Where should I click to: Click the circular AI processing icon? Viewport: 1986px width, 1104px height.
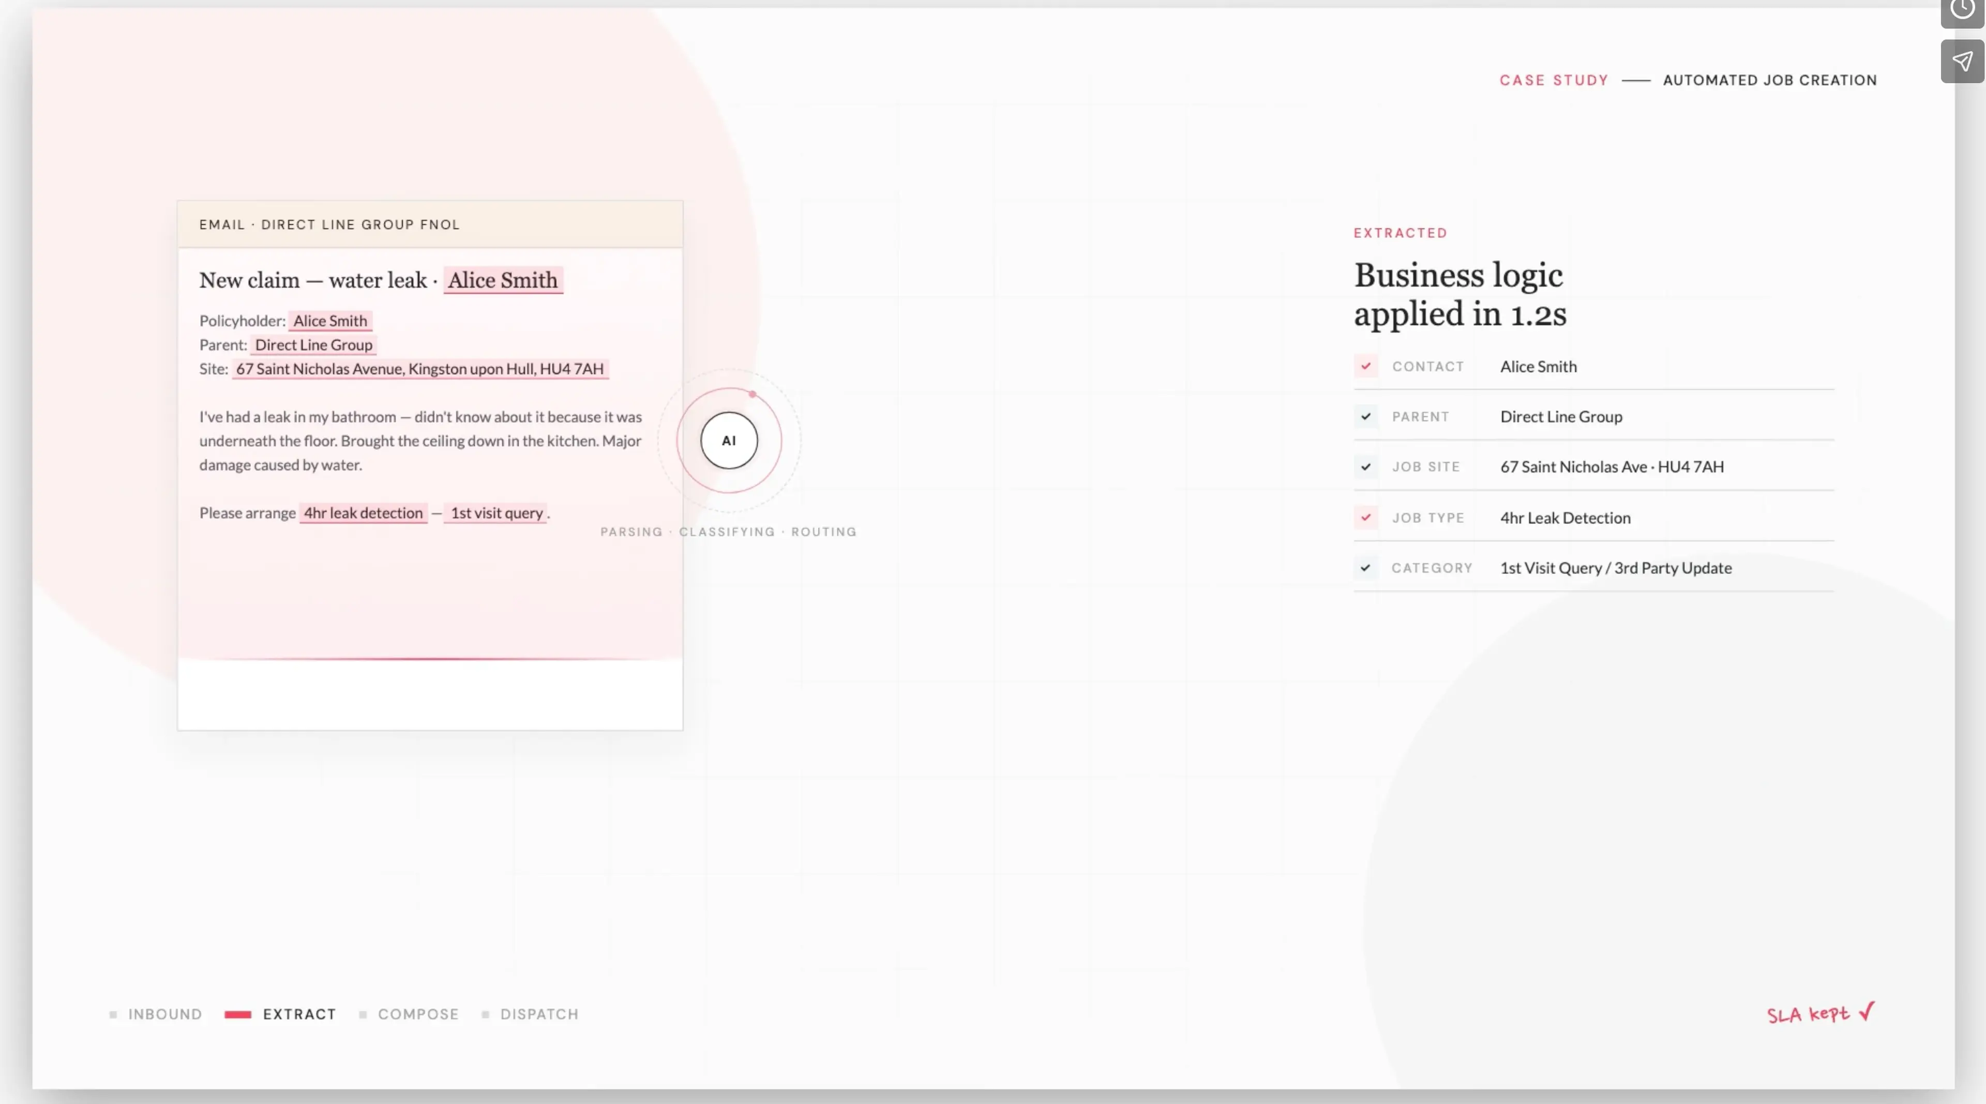tap(729, 440)
